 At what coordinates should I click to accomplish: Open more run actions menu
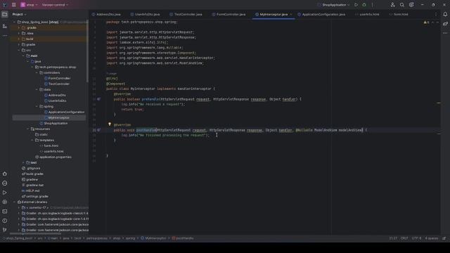point(372,5)
